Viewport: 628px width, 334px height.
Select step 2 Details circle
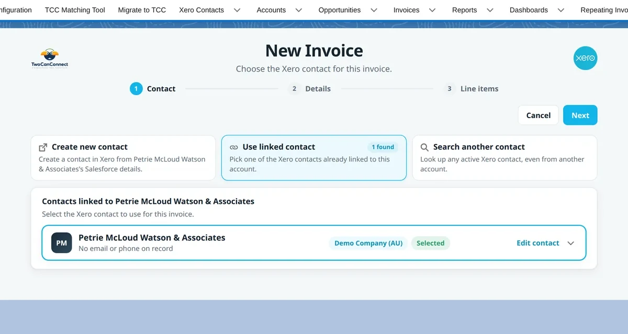point(294,89)
